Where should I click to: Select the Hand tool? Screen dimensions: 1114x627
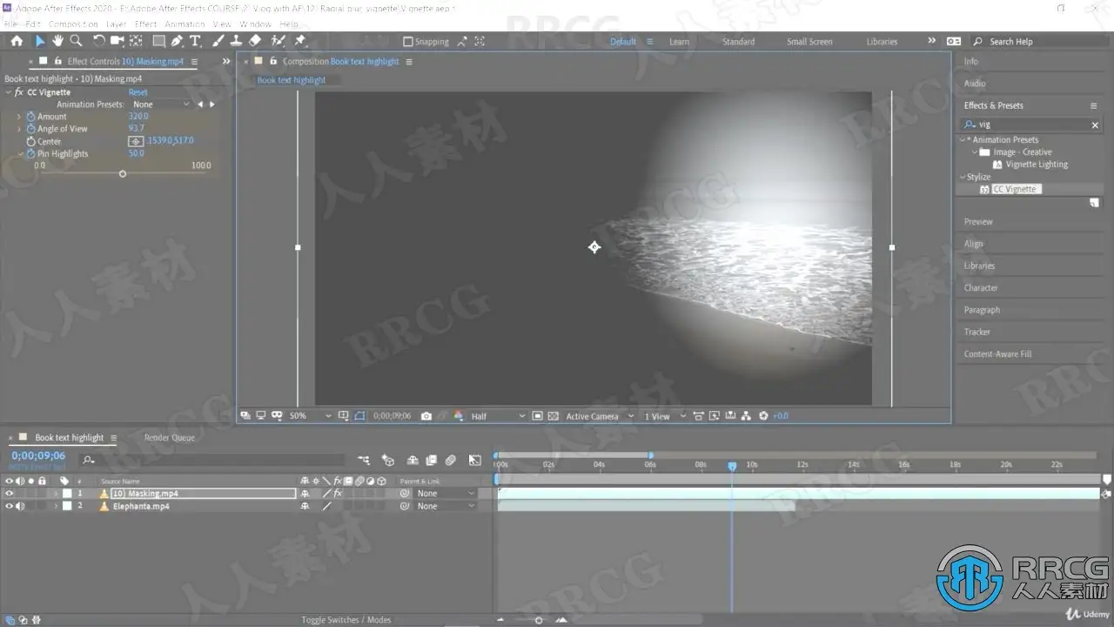[57, 41]
